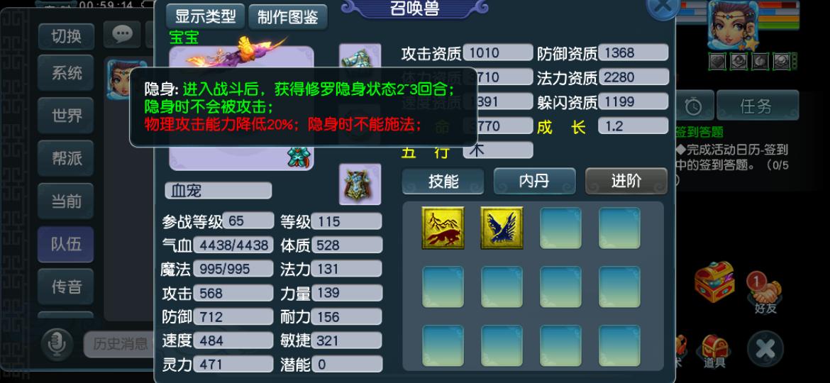Open the treasure chest reward icon

click(714, 282)
